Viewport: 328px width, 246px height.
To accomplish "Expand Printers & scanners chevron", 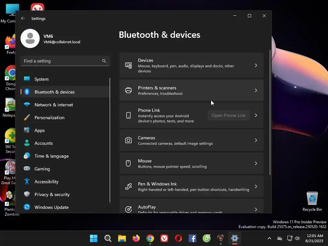I will click(x=256, y=90).
